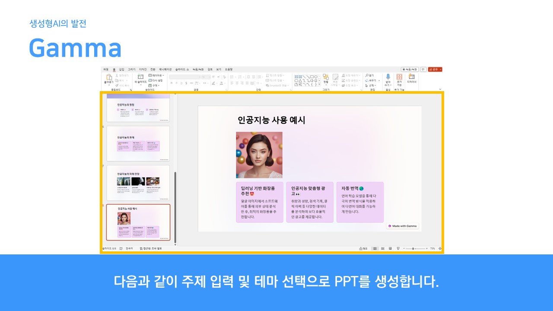This screenshot has height=311, width=553.
Task: Click the 인공지능 사용 예시 slide title
Action: [x=271, y=120]
